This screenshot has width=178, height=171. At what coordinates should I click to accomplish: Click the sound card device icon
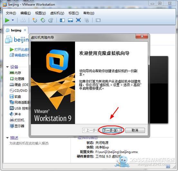12,114
